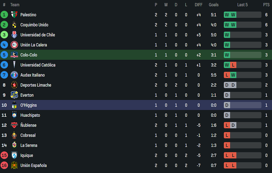Click the Goals column header
The width and height of the screenshot is (272, 173).
213,5
